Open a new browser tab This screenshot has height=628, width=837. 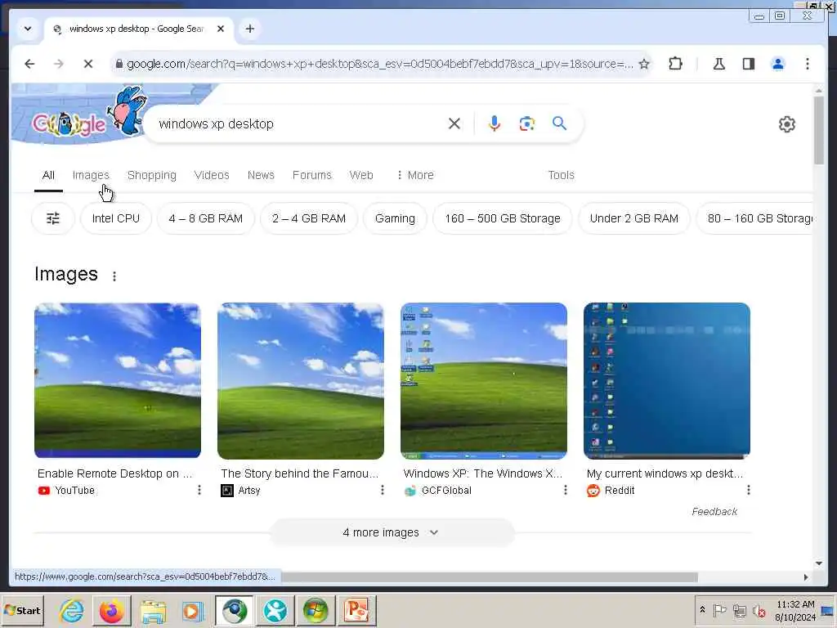click(250, 29)
